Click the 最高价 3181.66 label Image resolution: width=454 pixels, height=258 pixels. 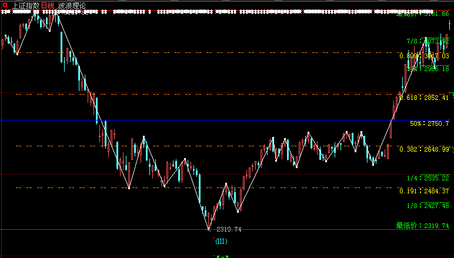422,14
